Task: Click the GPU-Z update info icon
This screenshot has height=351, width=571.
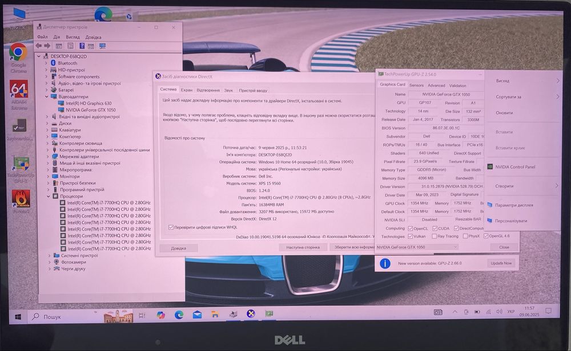Action: [385, 263]
